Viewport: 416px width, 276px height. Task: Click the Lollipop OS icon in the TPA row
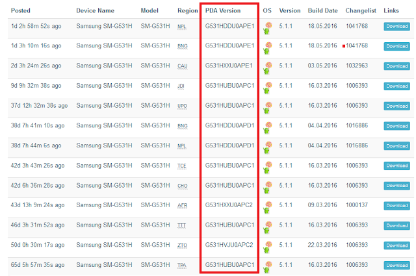(268, 268)
